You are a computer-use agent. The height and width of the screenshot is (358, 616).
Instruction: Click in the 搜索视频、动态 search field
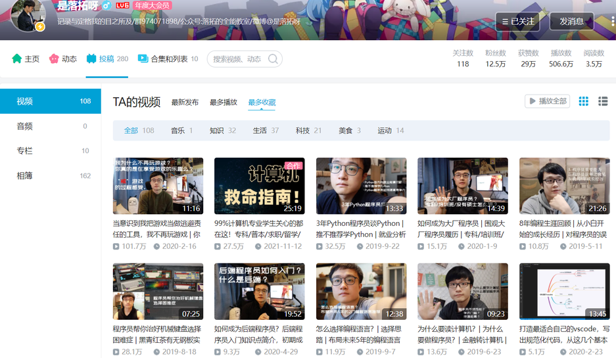click(x=238, y=59)
